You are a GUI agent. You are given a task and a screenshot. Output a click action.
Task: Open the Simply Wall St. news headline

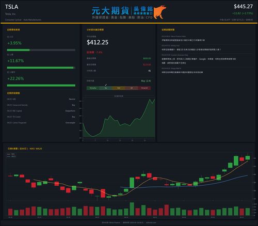point(182,72)
